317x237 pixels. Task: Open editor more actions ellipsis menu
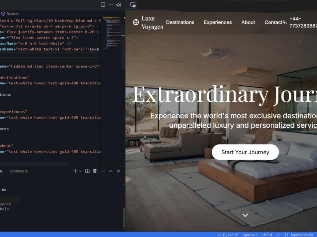[111, 4]
